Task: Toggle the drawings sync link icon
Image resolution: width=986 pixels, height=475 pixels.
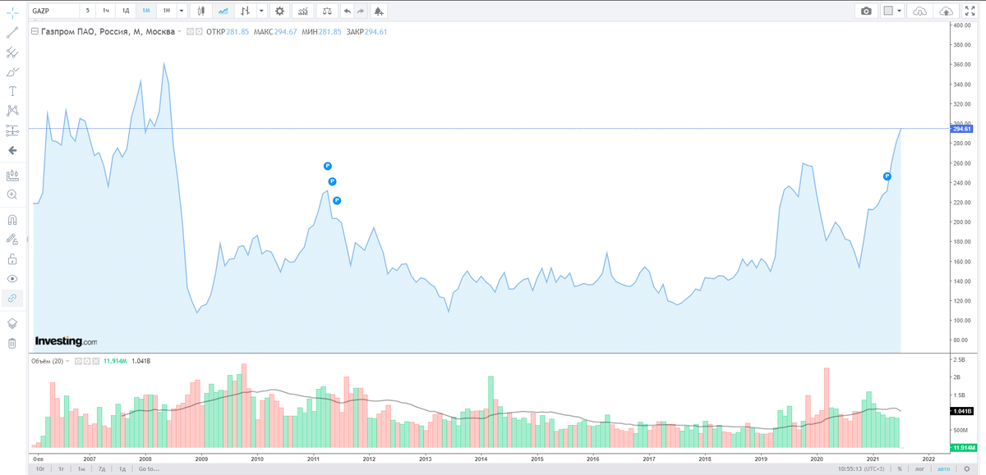Action: pos(12,299)
